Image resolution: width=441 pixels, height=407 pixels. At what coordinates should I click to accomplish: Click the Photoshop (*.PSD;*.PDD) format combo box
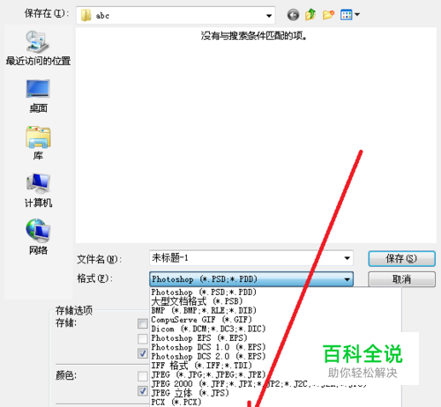[x=251, y=279]
